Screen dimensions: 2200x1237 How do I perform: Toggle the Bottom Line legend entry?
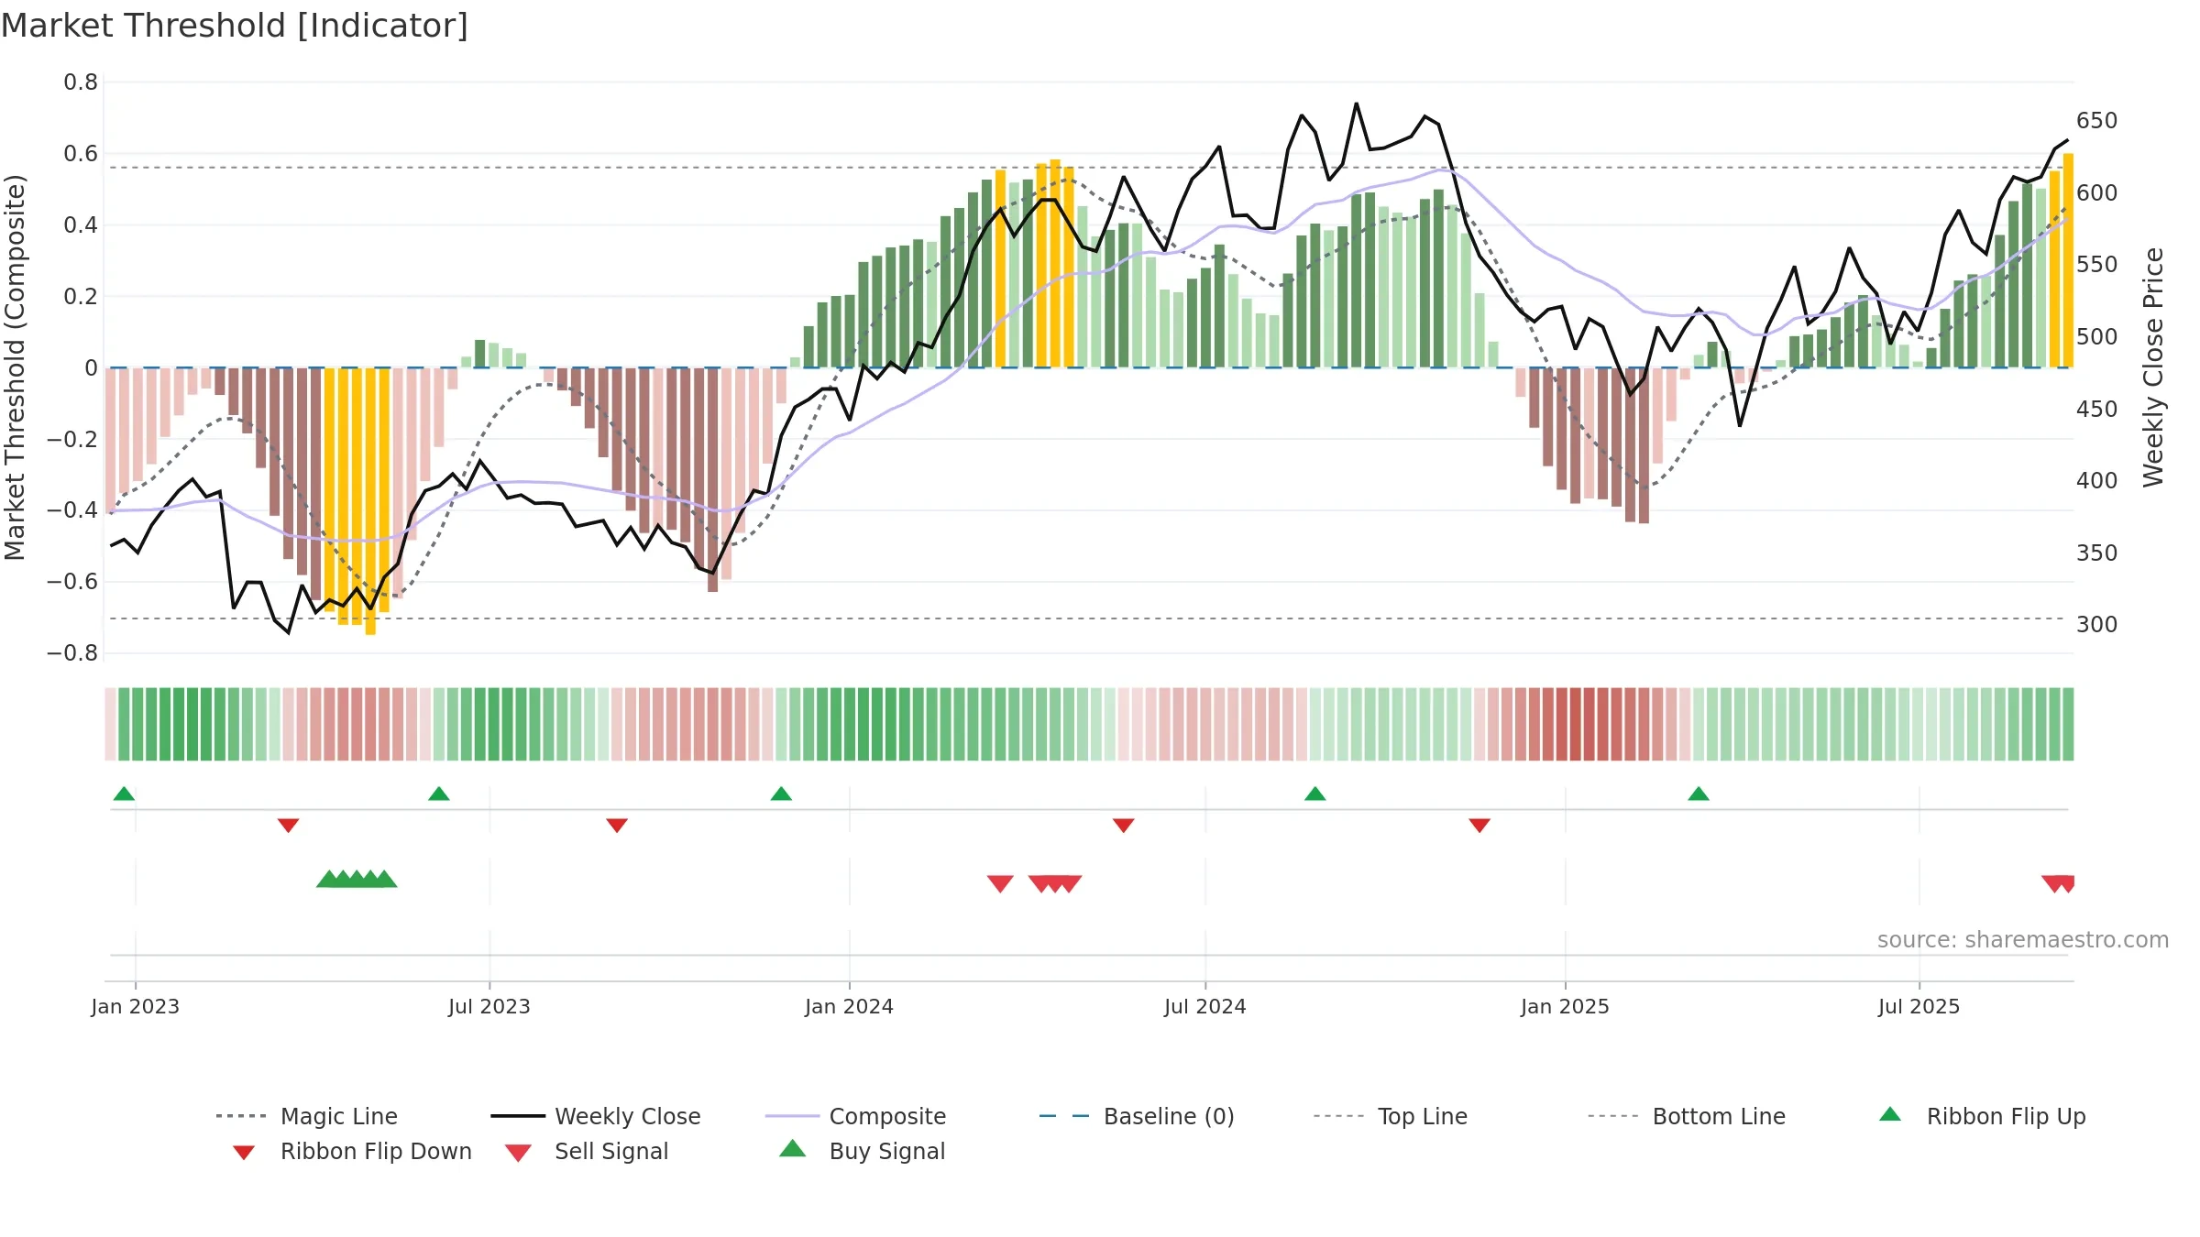point(1687,1116)
